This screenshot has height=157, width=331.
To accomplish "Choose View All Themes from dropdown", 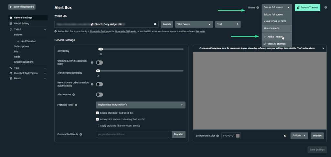I will point(277,44).
